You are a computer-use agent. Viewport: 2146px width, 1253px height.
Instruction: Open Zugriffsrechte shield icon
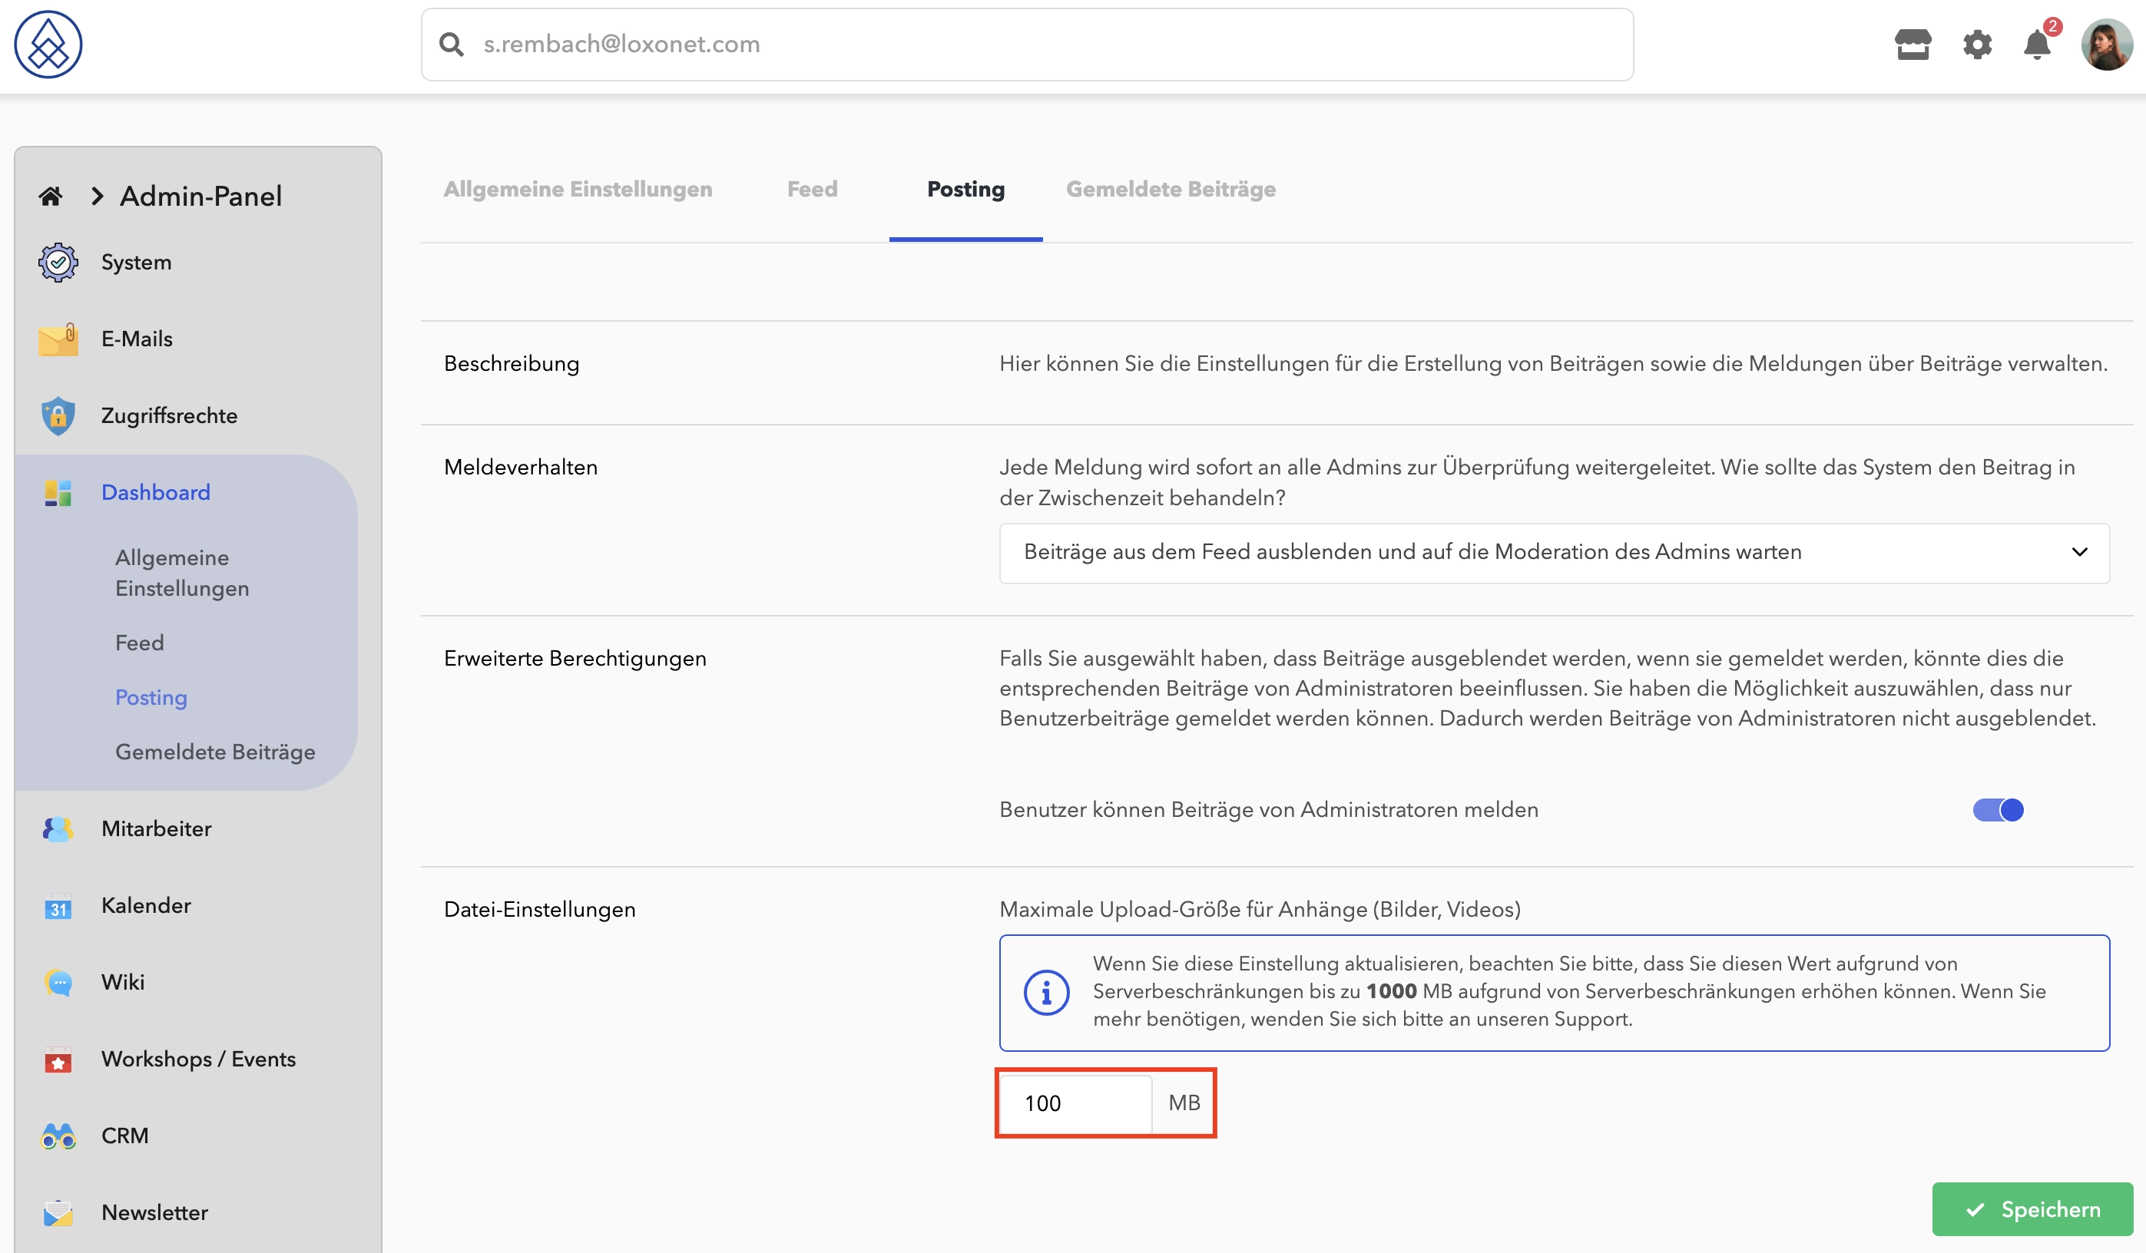click(x=58, y=415)
